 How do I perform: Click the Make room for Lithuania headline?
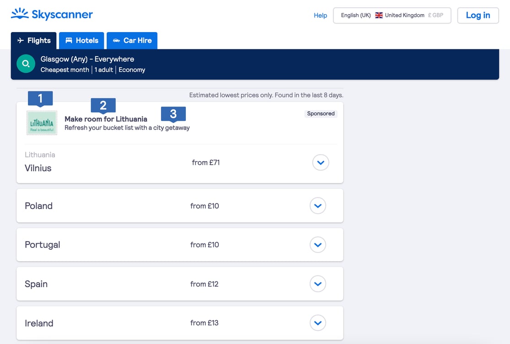[106, 119]
